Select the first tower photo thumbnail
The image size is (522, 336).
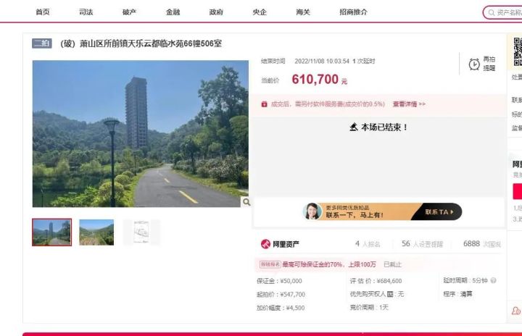click(x=51, y=232)
